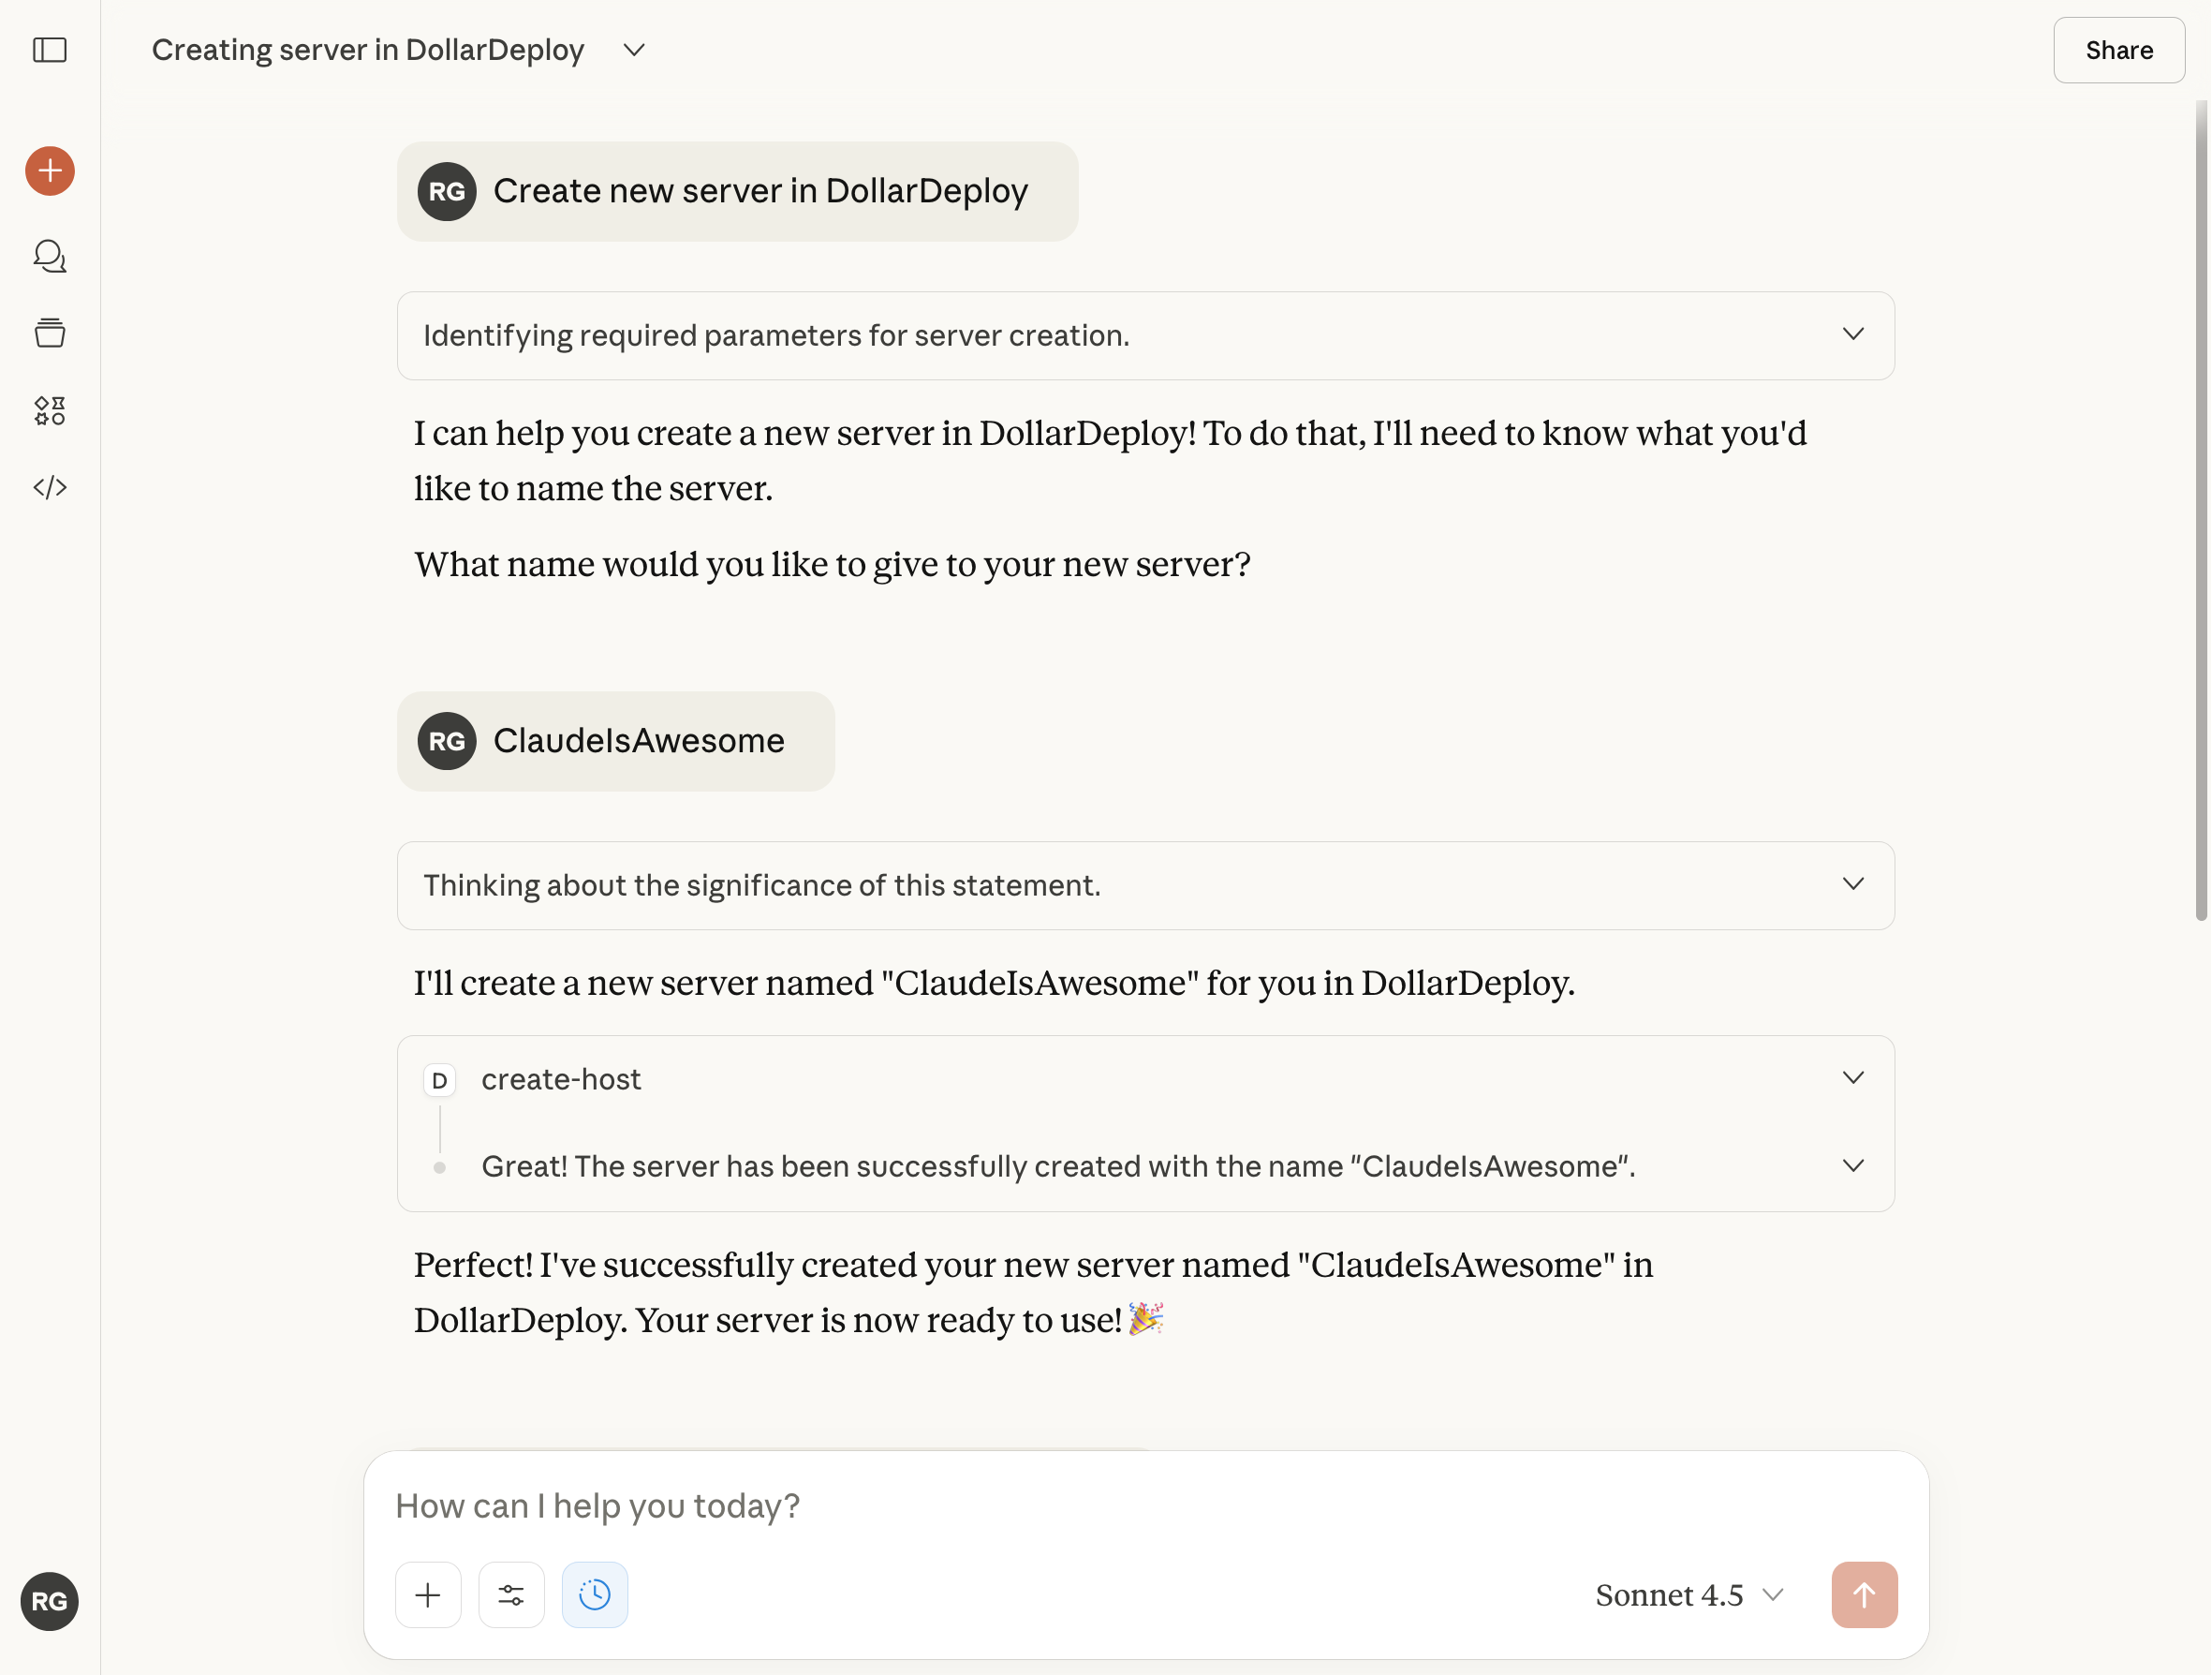Expand the "Great! The server" result row
Viewport: 2212px width, 1675px height.
tap(1853, 1165)
